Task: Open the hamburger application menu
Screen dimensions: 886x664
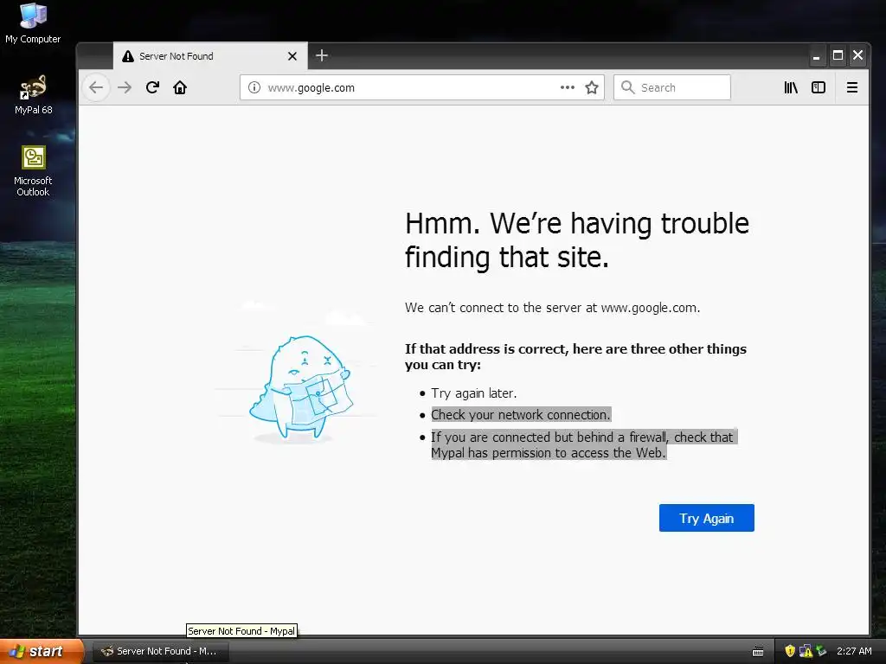Action: tap(852, 87)
